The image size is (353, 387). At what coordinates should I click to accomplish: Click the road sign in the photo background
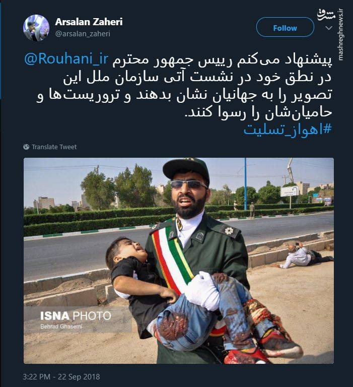290,191
